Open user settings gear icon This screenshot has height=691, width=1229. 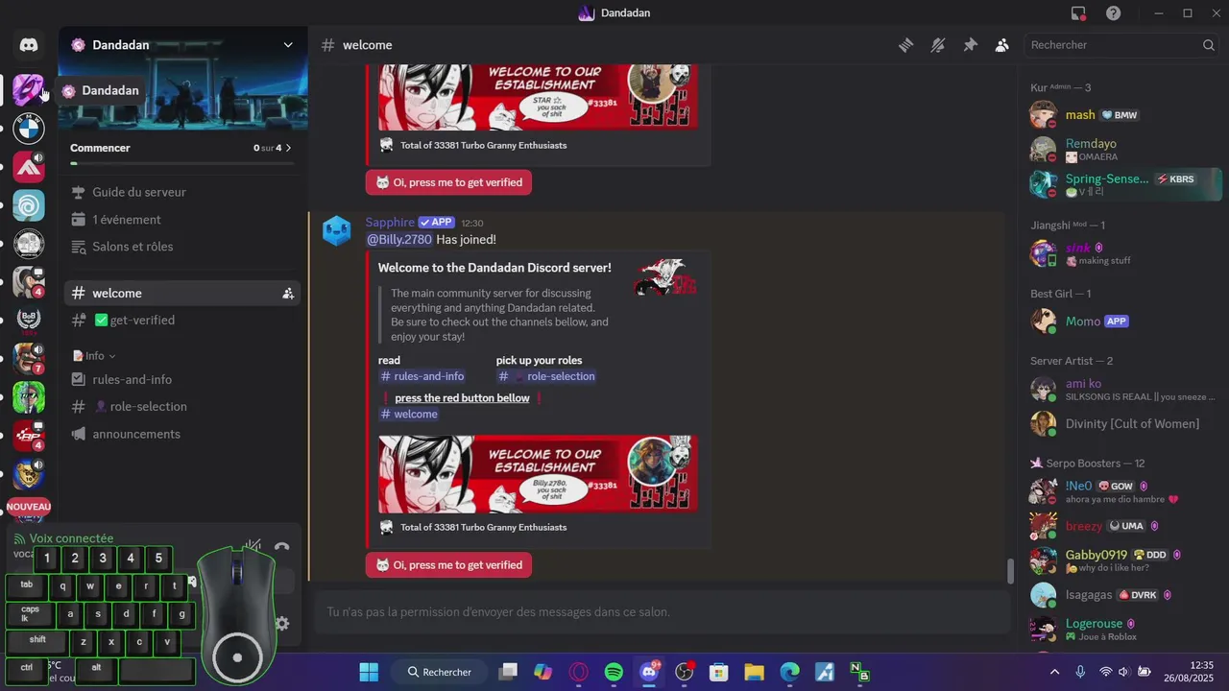coord(281,623)
